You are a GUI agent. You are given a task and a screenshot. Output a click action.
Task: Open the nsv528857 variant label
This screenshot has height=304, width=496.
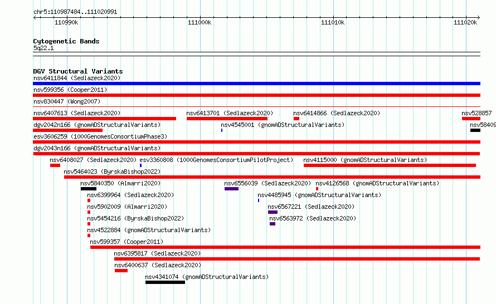[476, 113]
